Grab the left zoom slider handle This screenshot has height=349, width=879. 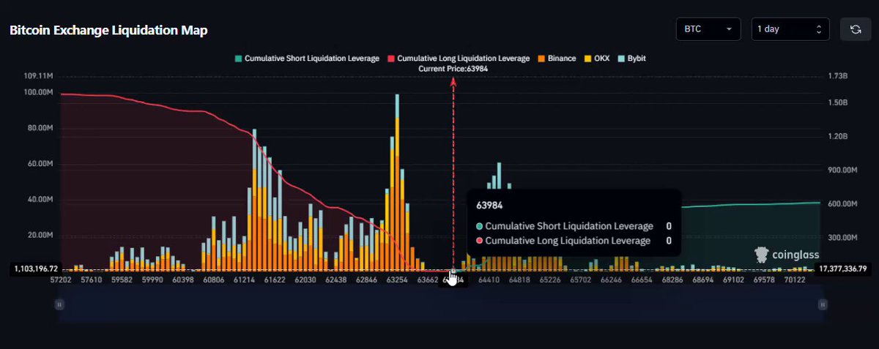pyautogui.click(x=58, y=304)
